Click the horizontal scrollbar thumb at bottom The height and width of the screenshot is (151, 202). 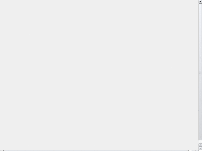click(x=96, y=150)
